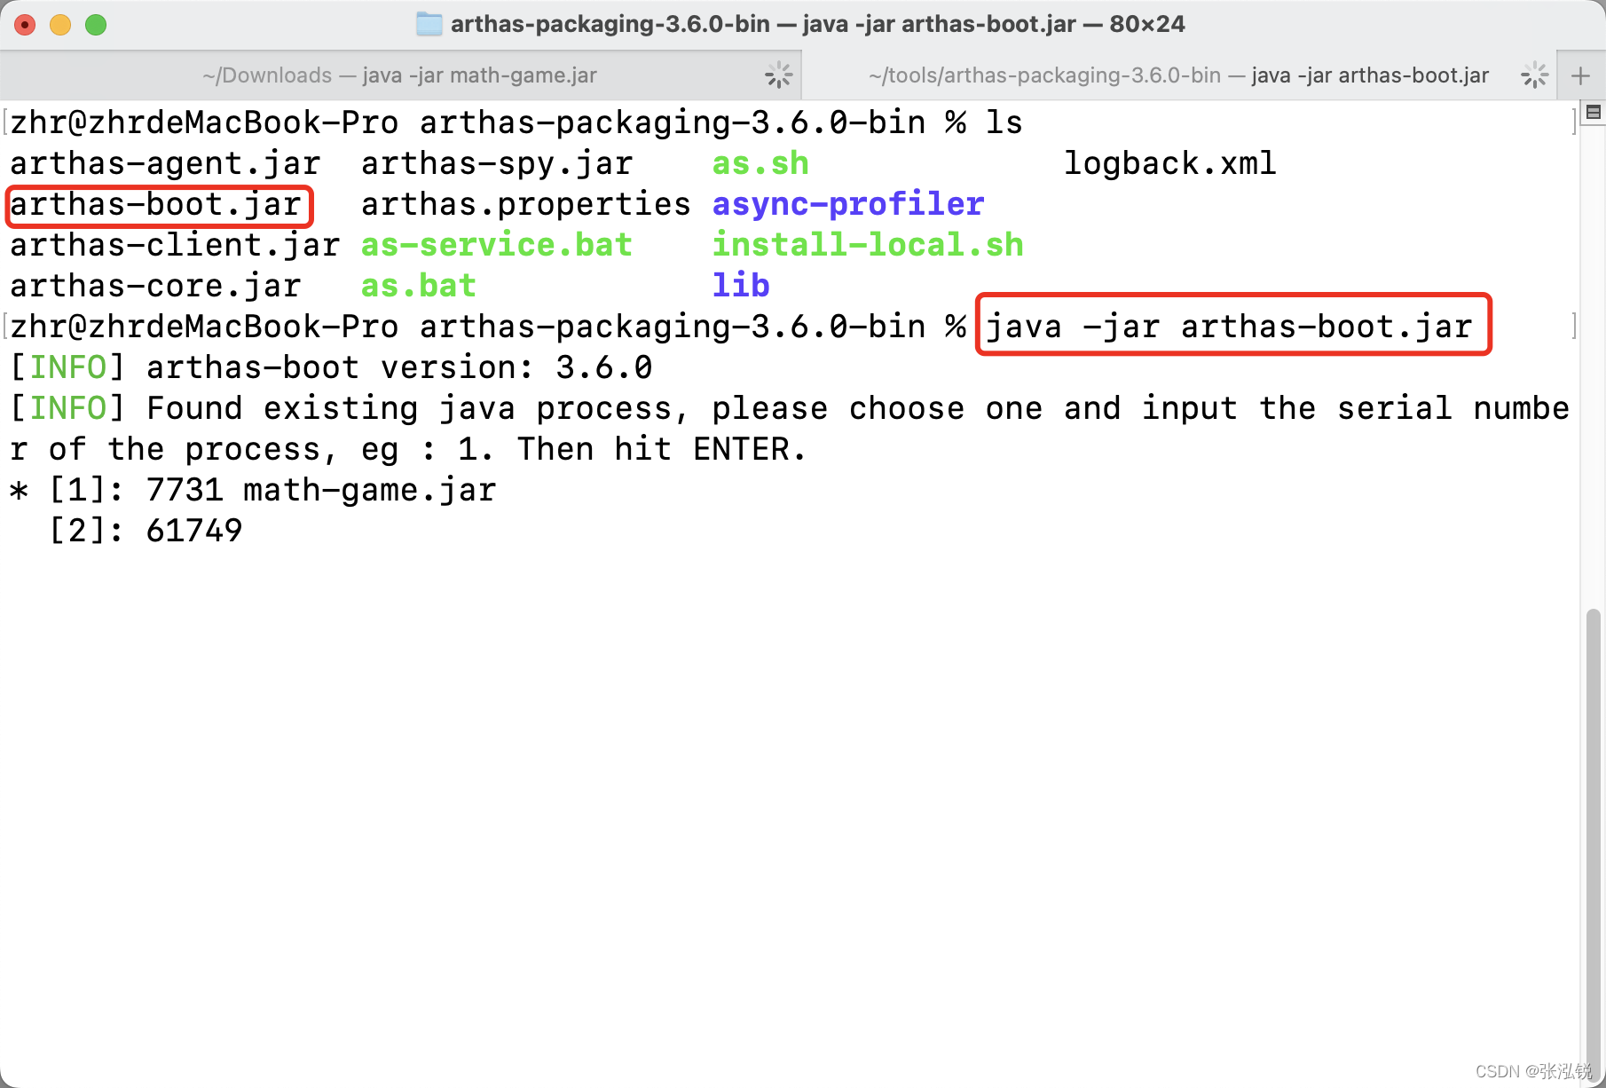Click the Then hit ENTER instruction text
The image size is (1606, 1088).
tap(661, 450)
